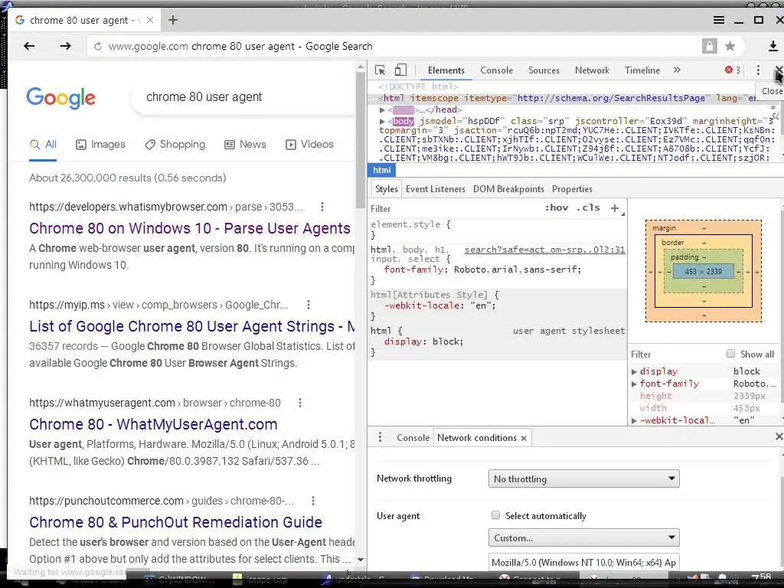Open Chrome 80 - WhatMyUserAgent.com link

(x=153, y=424)
